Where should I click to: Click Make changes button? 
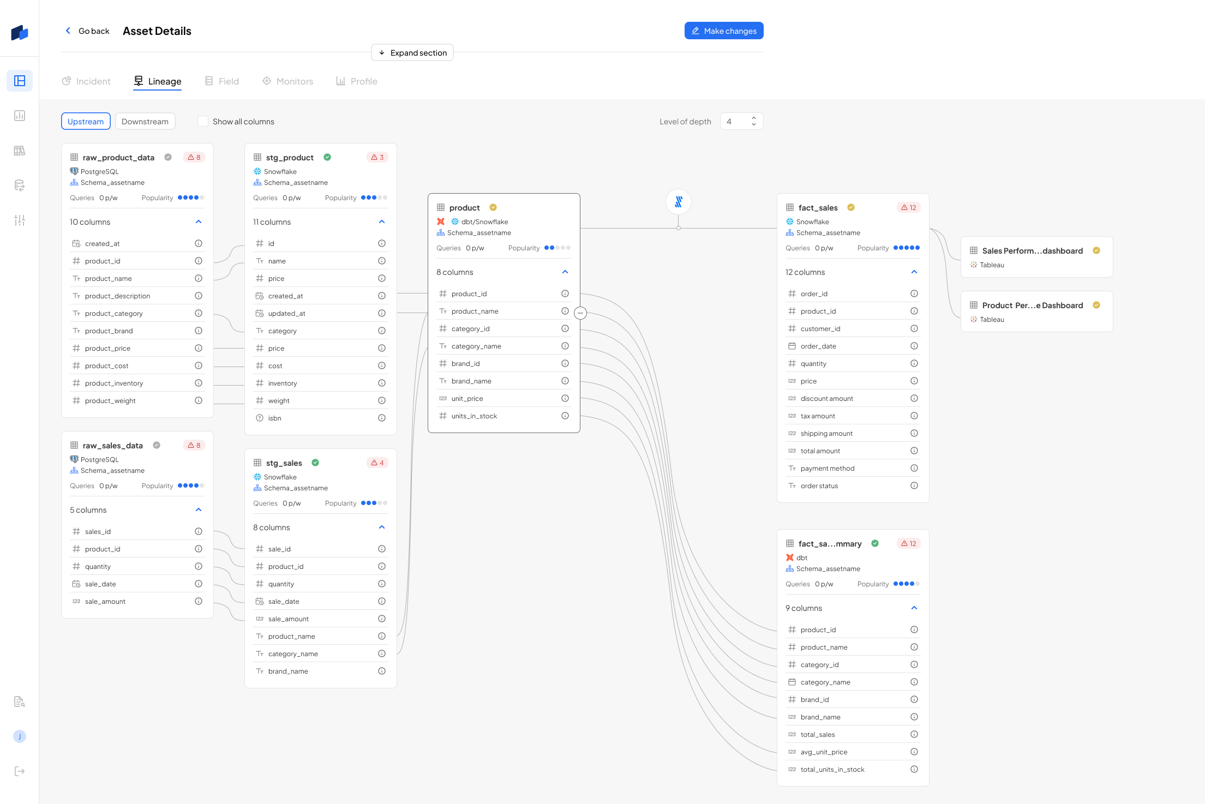point(724,31)
